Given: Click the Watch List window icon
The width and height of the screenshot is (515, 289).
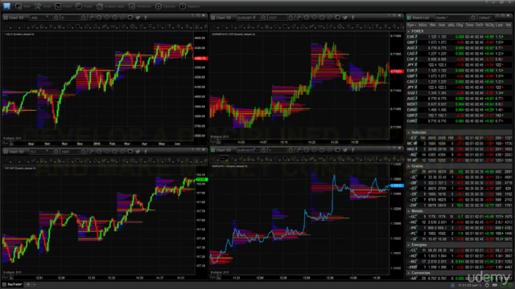Looking at the screenshot, I should coord(410,18).
